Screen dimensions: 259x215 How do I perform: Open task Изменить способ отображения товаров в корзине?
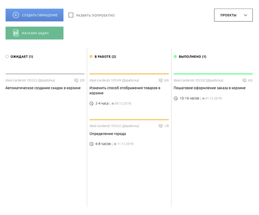tap(125, 90)
